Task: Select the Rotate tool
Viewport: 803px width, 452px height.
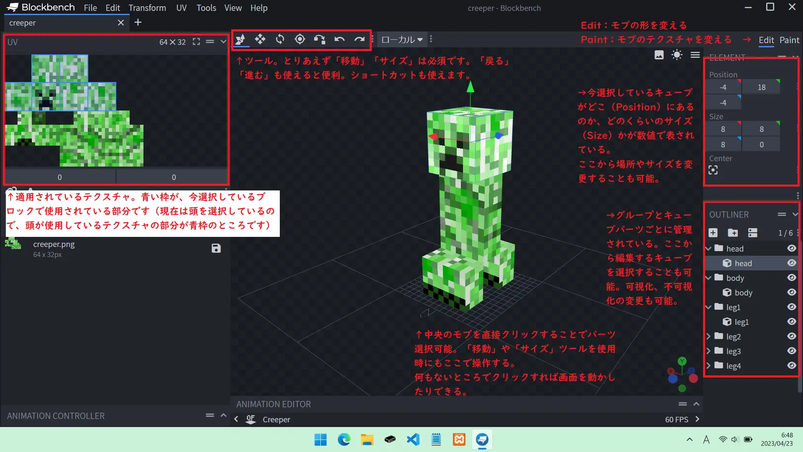Action: pyautogui.click(x=280, y=39)
